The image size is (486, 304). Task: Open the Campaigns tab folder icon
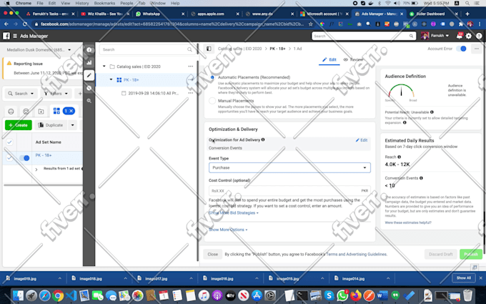click(41, 111)
